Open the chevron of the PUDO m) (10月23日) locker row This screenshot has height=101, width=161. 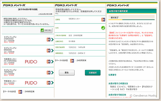pos(53,61)
